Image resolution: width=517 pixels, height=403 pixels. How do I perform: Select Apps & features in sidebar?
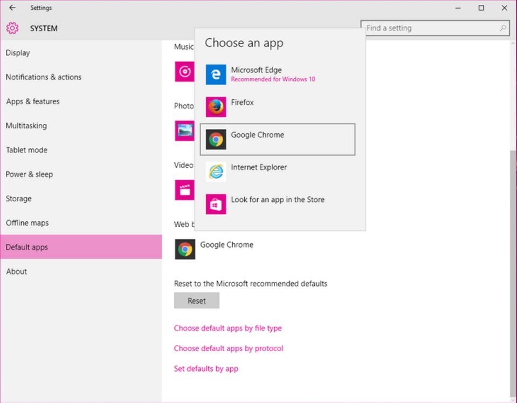point(33,101)
